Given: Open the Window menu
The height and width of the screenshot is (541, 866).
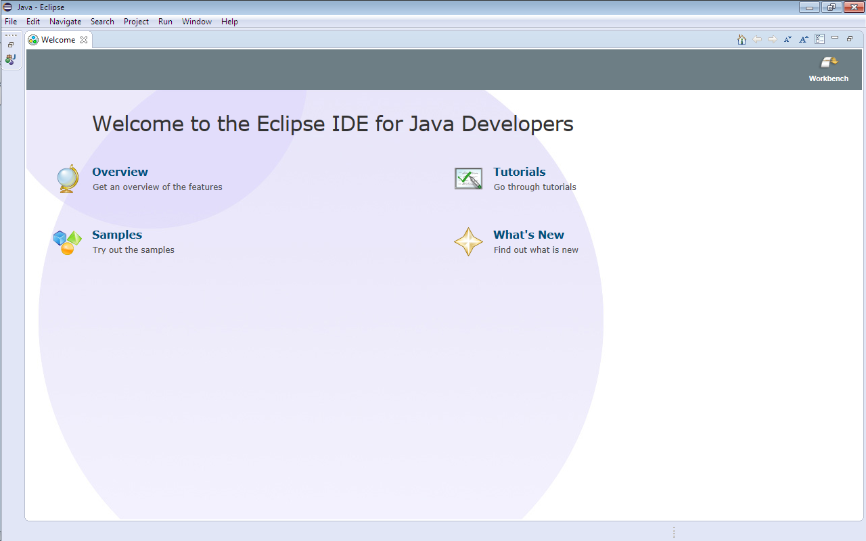Looking at the screenshot, I should pos(197,22).
